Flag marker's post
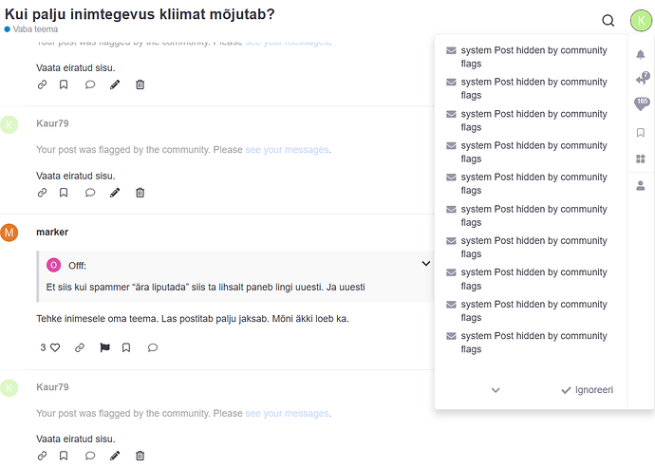The width and height of the screenshot is (655, 467). click(x=104, y=347)
